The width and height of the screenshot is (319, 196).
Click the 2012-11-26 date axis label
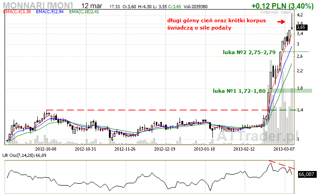[x=125, y=149]
